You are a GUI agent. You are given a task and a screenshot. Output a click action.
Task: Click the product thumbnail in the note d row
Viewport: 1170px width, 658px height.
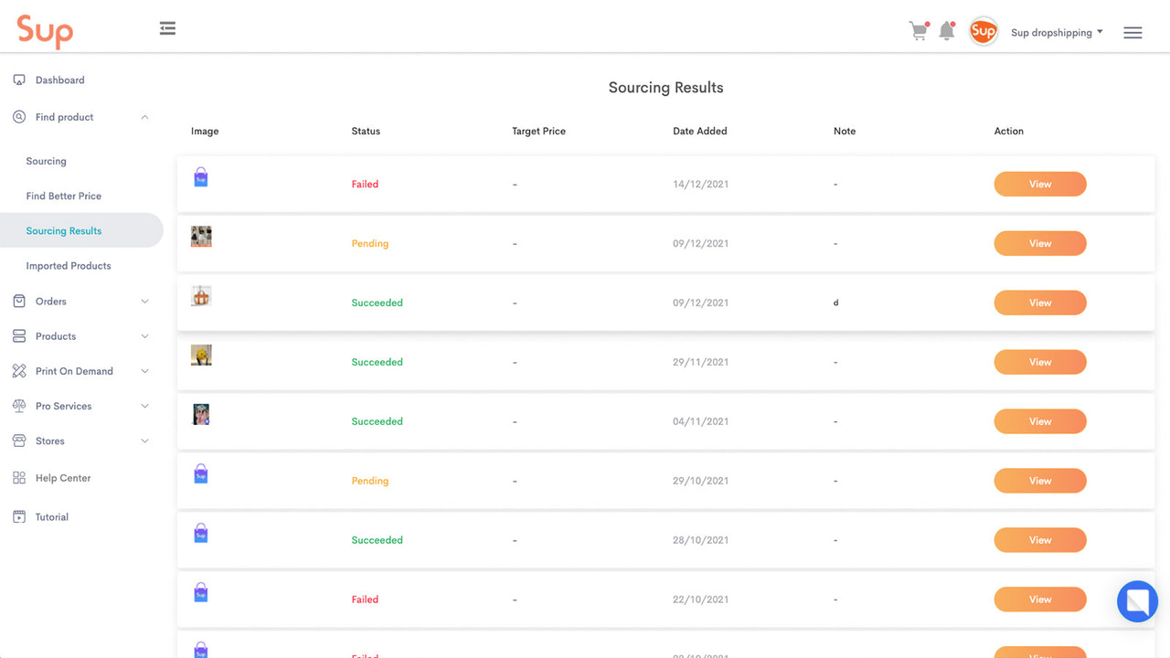(201, 295)
